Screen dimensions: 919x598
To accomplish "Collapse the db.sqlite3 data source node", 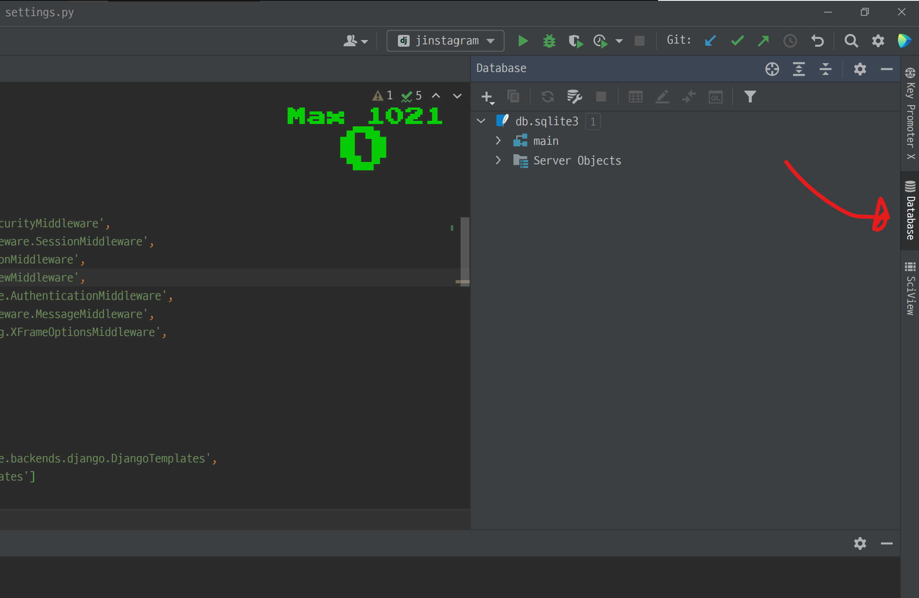I will (x=481, y=121).
